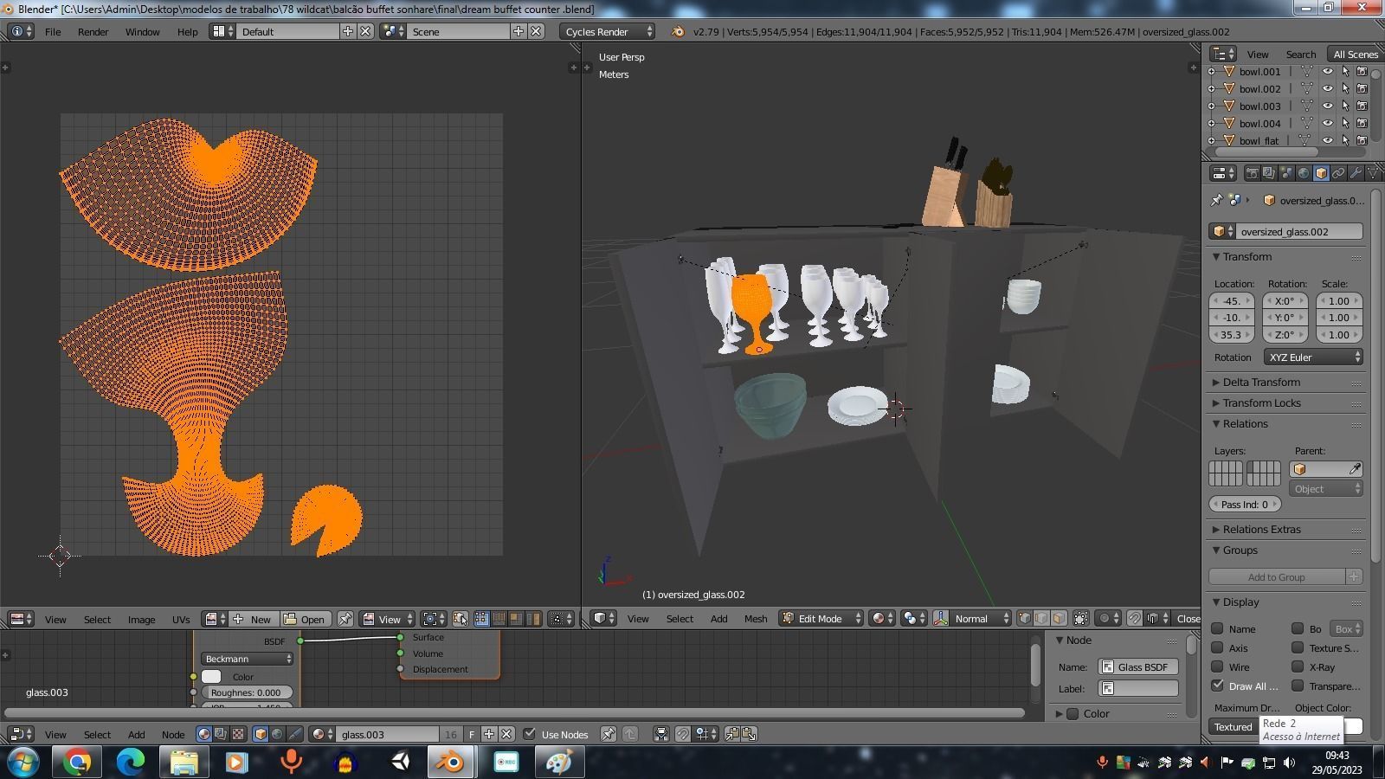1385x779 pixels.
Task: Open Microsoft Edge from taskbar
Action: point(130,762)
